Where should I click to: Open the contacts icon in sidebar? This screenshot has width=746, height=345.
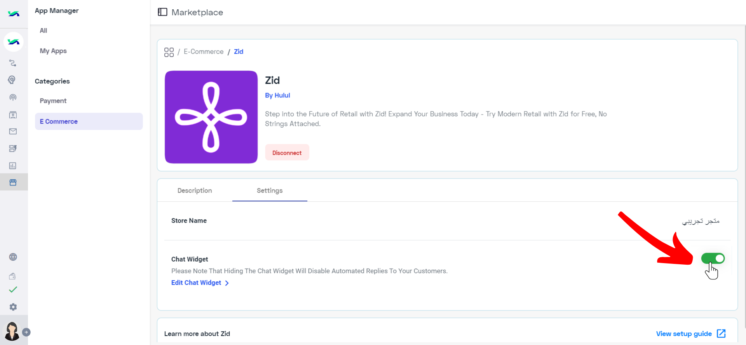coord(13,115)
